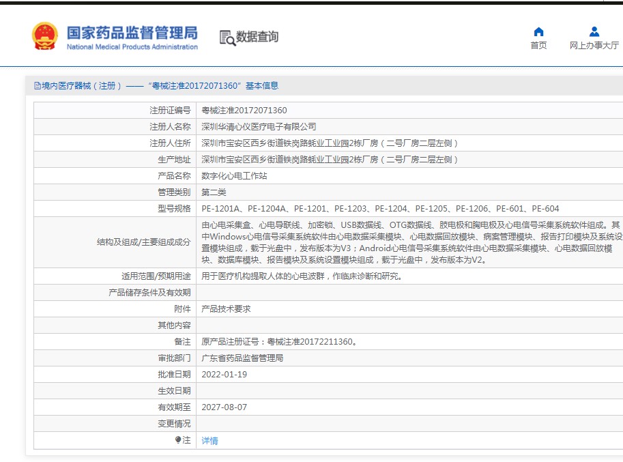The height and width of the screenshot is (462, 623).
Task: Click the 注册人住所 address value
Action: (330, 143)
